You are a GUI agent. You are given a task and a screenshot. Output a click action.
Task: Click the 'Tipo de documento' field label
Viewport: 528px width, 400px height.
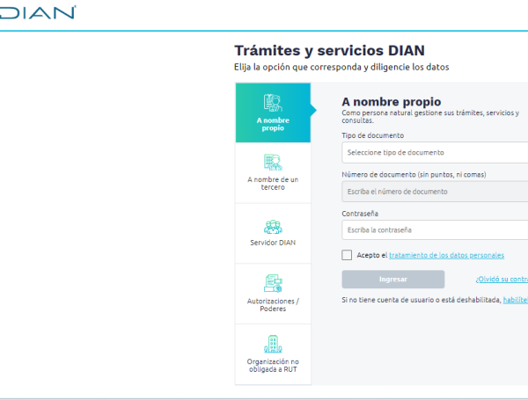[x=373, y=135]
